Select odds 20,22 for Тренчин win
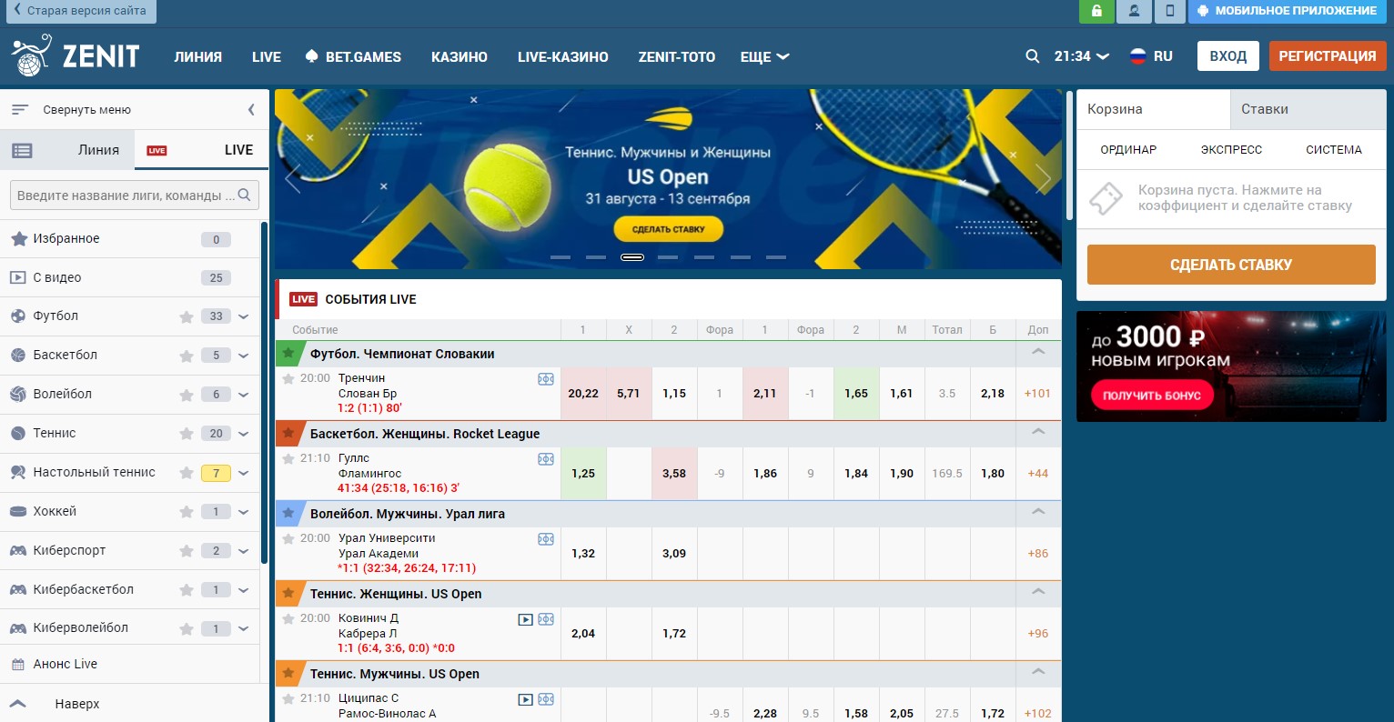 pyautogui.click(x=583, y=394)
